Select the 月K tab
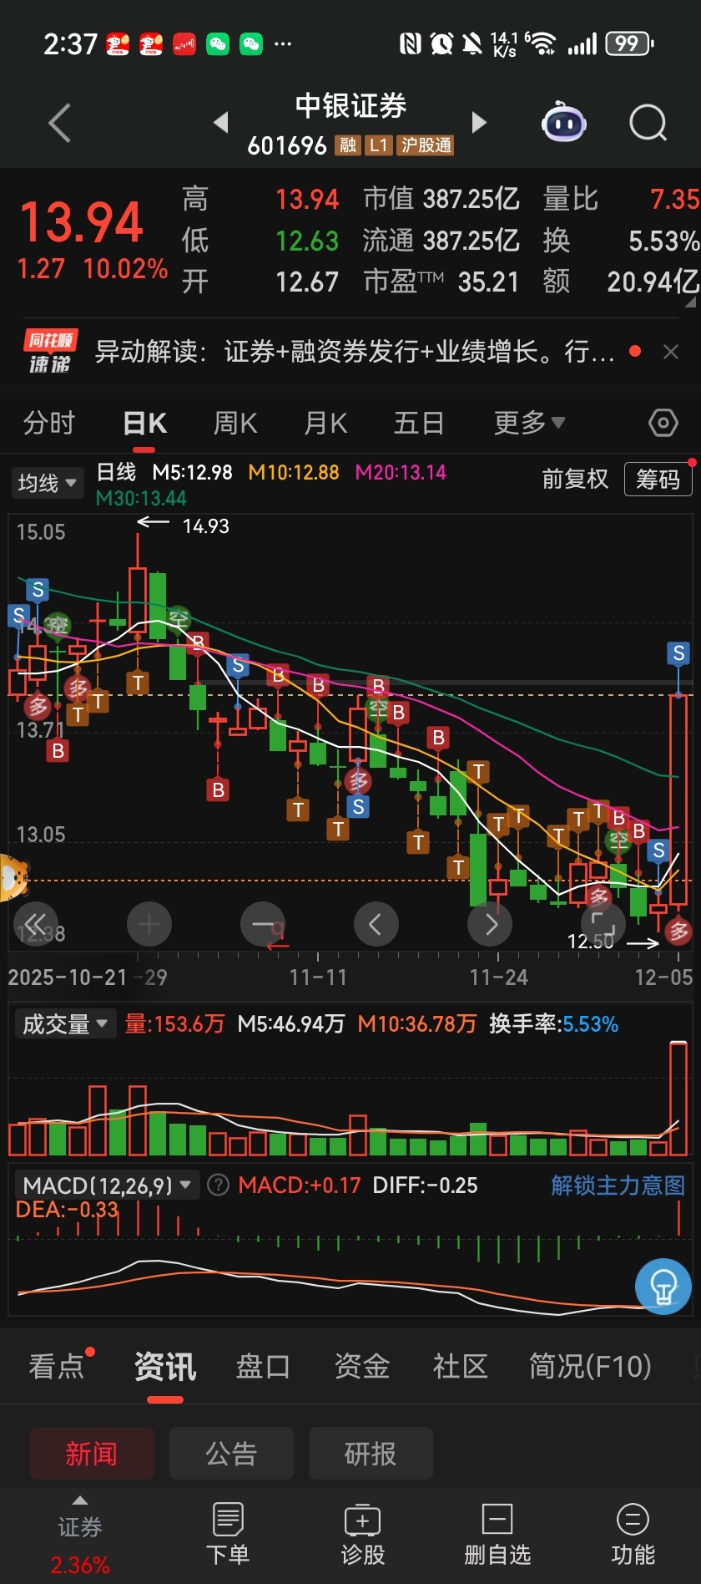This screenshot has height=1584, width=701. tap(325, 423)
